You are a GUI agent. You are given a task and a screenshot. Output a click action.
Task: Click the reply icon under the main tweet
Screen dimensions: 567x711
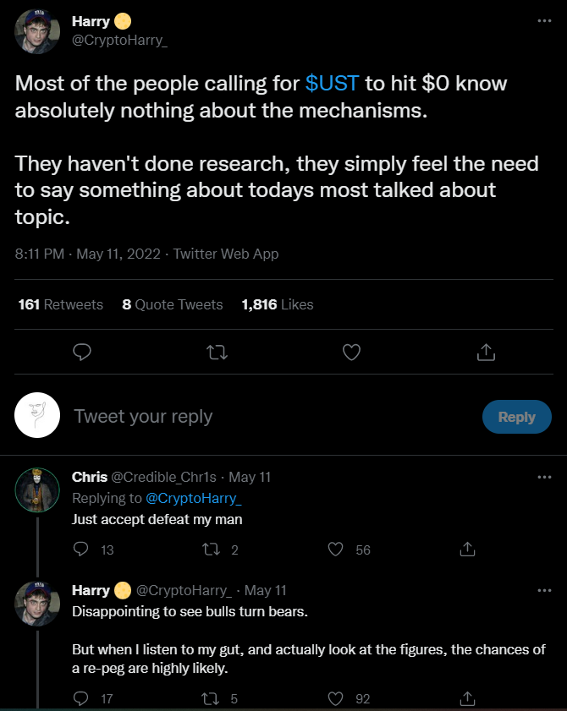tap(82, 351)
